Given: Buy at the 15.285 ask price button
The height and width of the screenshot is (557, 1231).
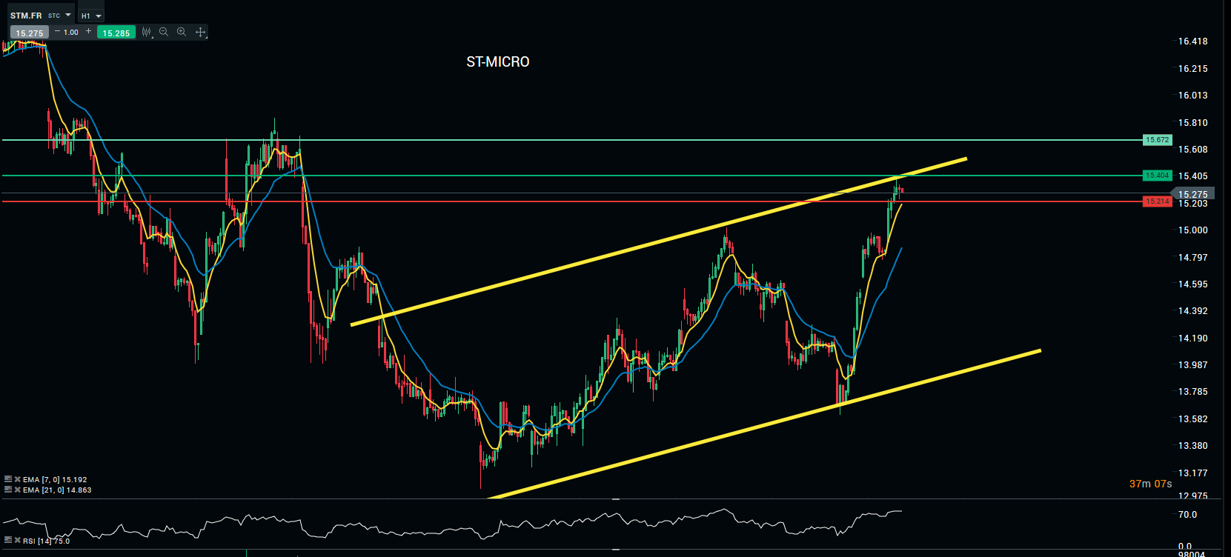Looking at the screenshot, I should [116, 33].
